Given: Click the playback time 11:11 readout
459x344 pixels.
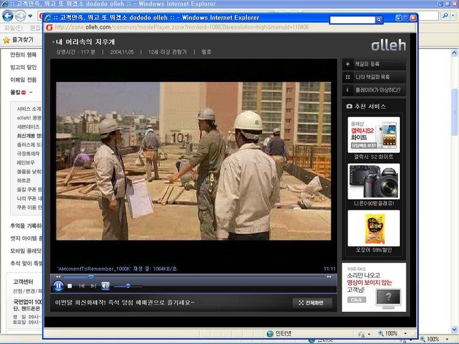Looking at the screenshot, I should [x=330, y=269].
